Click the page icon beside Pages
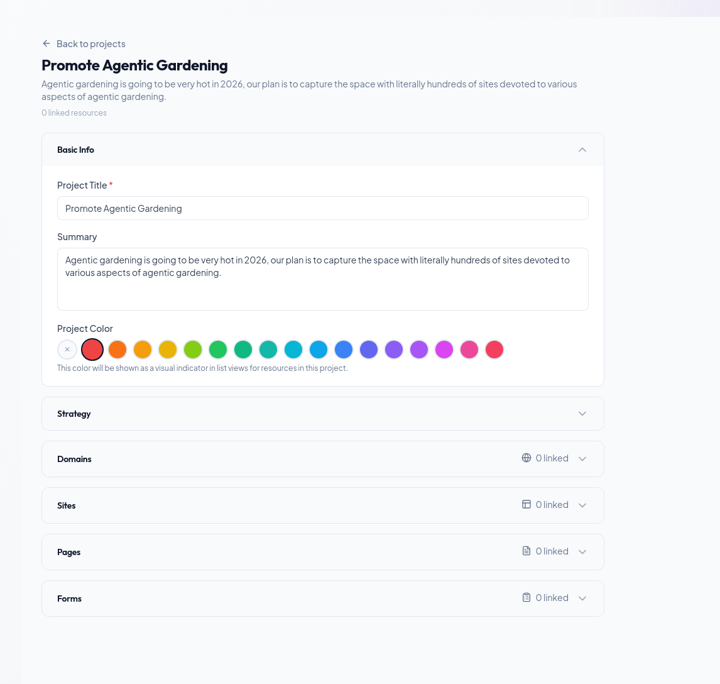 click(526, 551)
